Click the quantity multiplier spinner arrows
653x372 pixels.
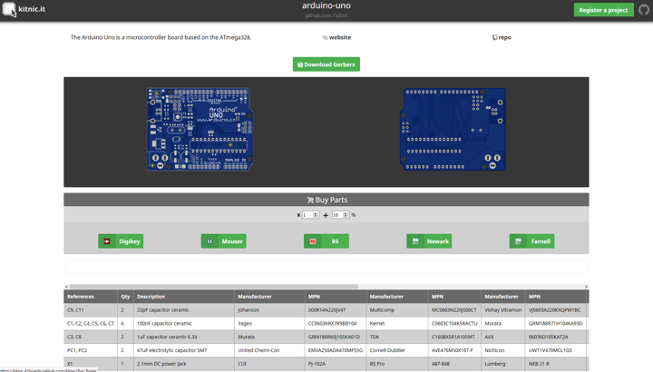(x=316, y=215)
